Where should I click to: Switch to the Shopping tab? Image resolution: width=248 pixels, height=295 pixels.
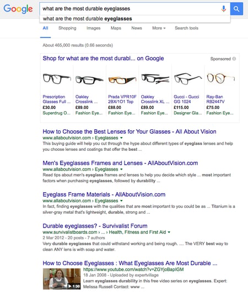click(x=67, y=28)
